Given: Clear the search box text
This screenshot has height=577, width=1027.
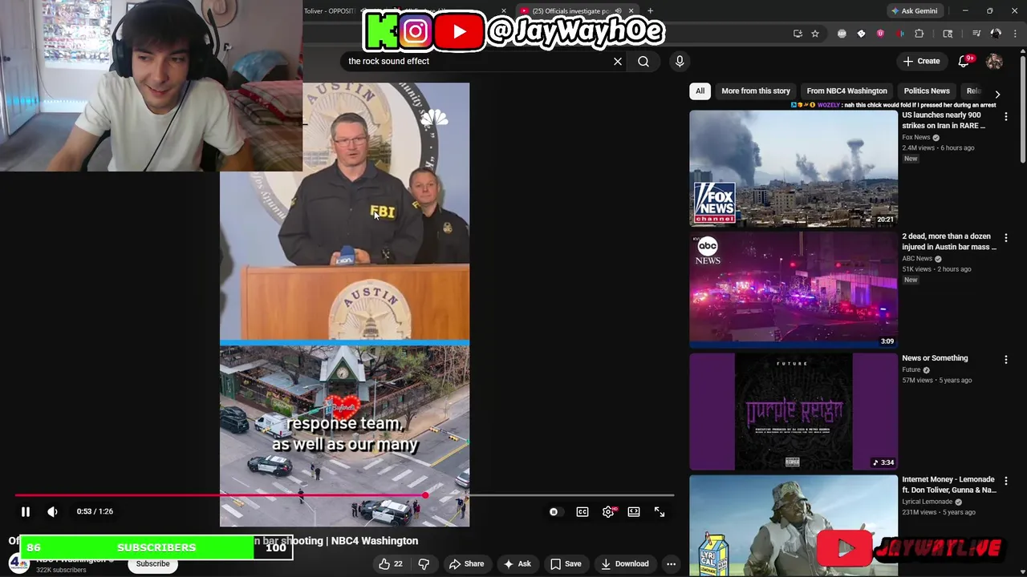Looking at the screenshot, I should coord(618,61).
